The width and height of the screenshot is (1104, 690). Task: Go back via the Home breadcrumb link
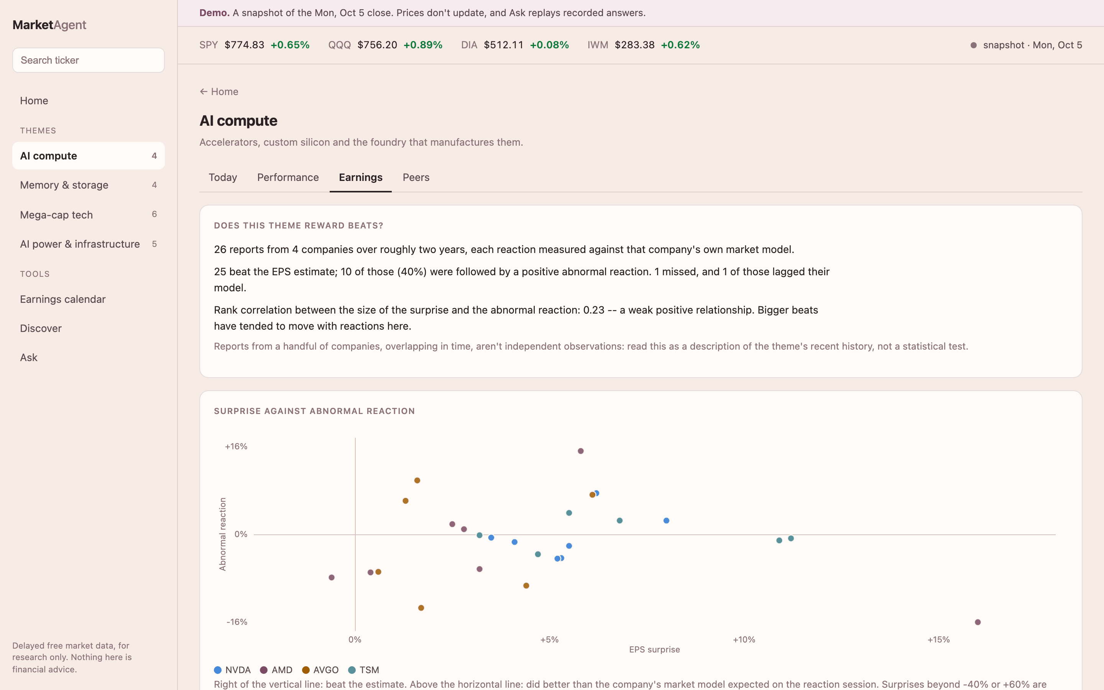[219, 92]
